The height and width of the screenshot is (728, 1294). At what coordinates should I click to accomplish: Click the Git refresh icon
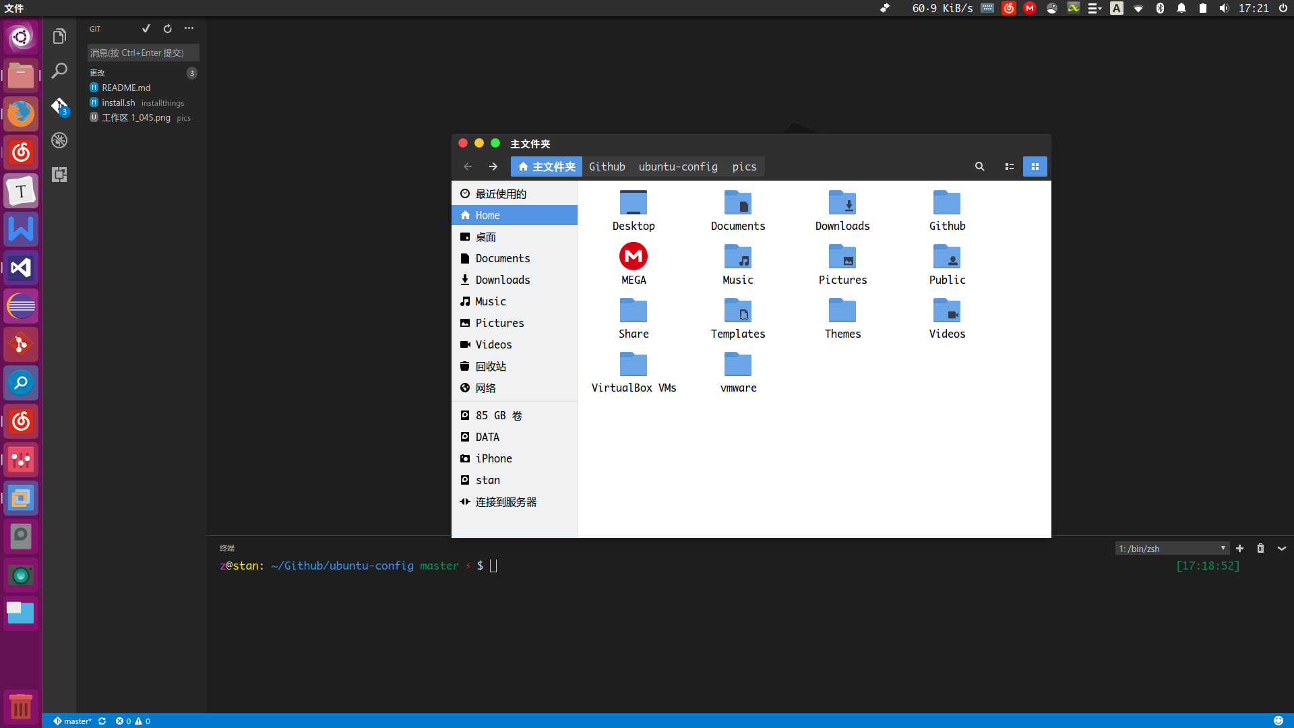(167, 28)
